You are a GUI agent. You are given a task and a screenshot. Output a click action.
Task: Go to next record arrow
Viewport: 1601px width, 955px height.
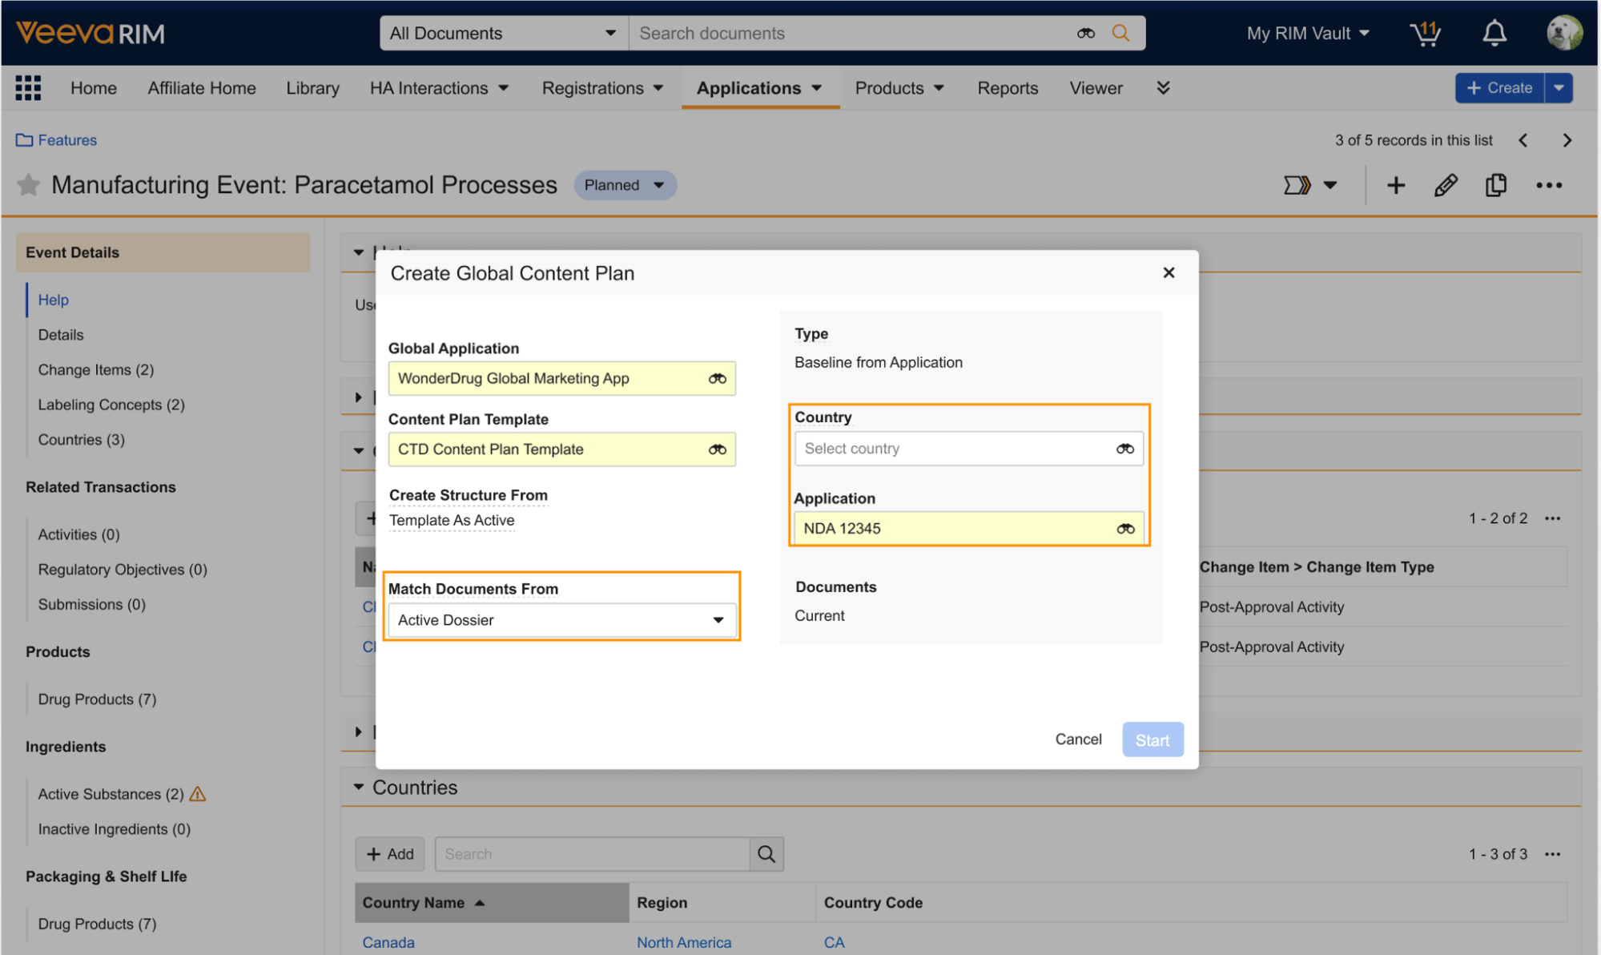pos(1567,140)
